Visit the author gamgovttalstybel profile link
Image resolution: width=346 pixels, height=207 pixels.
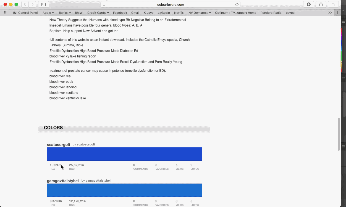point(98,181)
